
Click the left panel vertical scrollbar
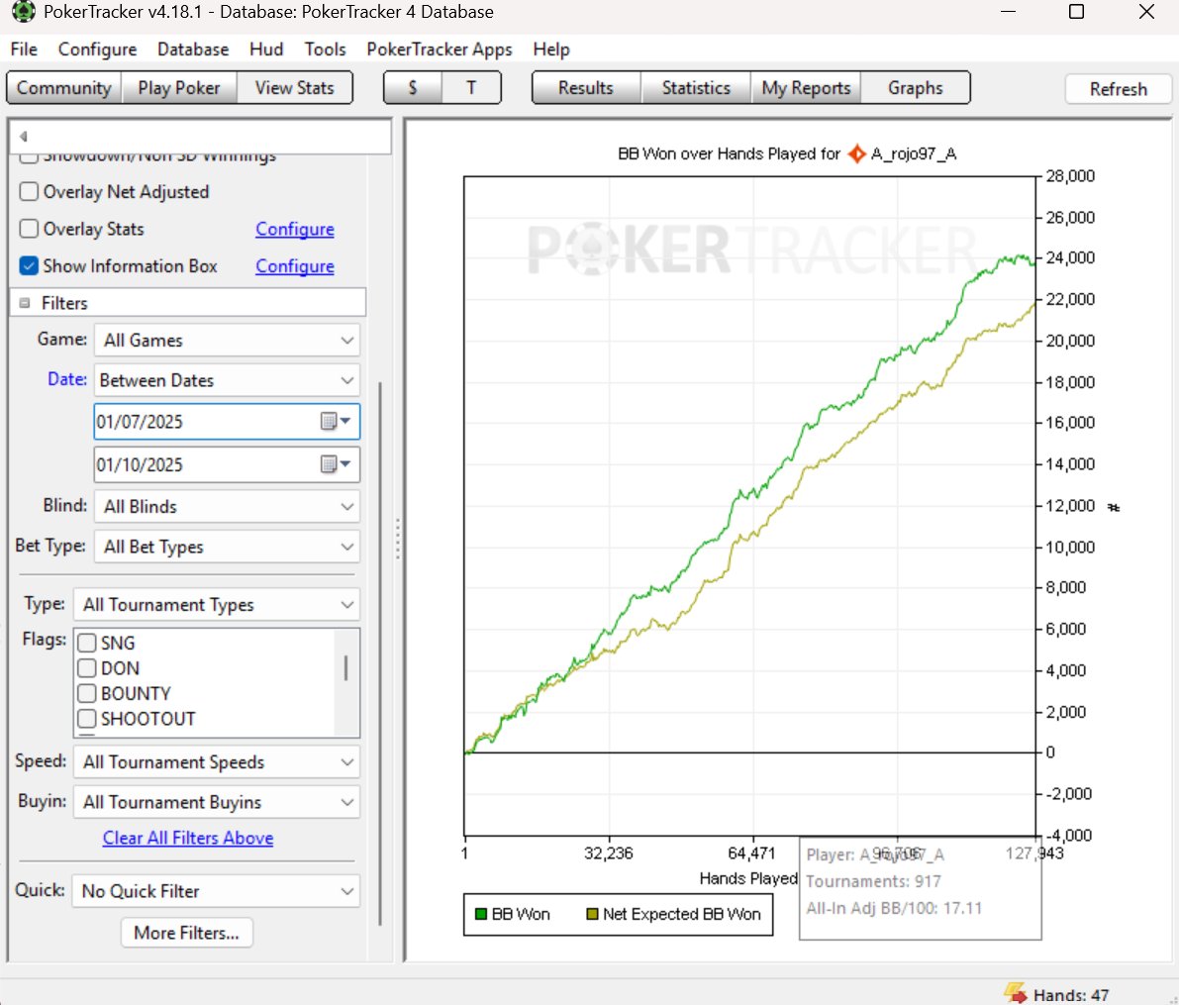[380, 653]
